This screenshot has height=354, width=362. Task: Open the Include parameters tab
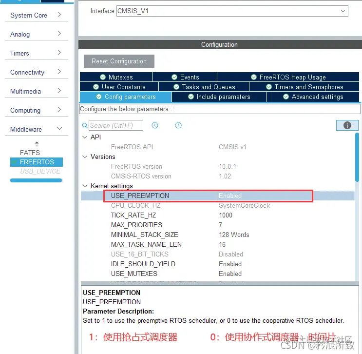[219, 97]
